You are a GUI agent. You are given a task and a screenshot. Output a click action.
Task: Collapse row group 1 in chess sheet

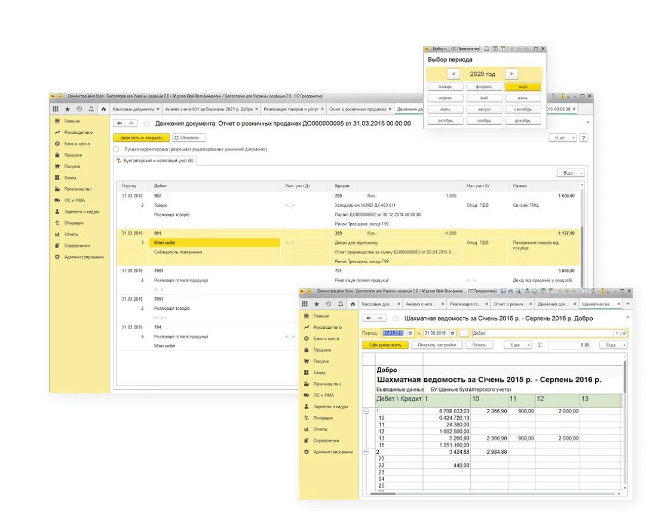coord(366,411)
